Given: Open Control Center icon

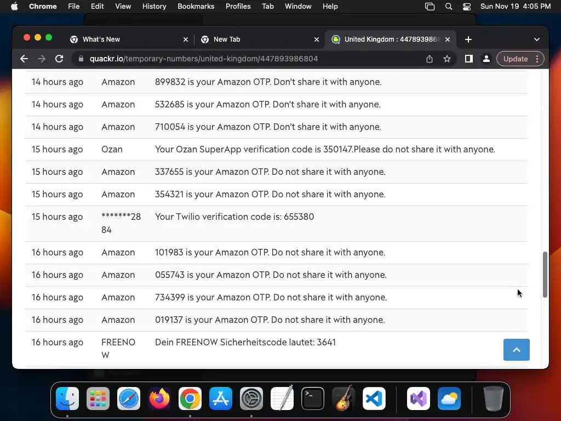Looking at the screenshot, I should pyautogui.click(x=467, y=7).
